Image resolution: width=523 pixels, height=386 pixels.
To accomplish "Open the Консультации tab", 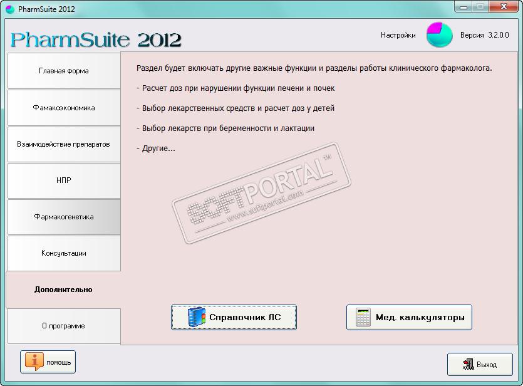I will (x=64, y=253).
